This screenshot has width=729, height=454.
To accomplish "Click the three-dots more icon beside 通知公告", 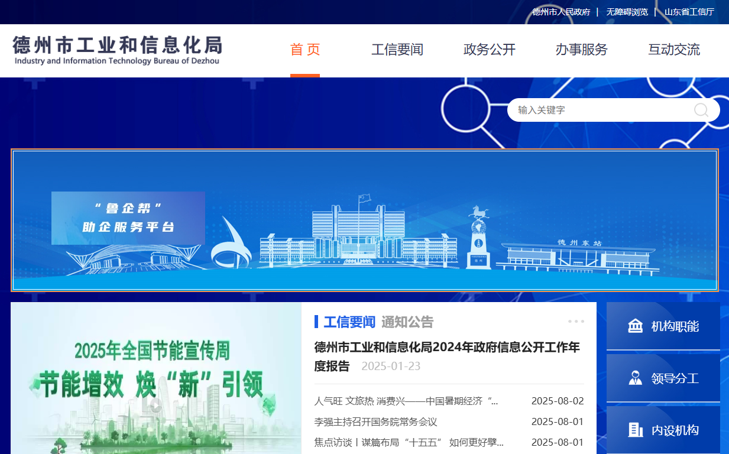I will 576,322.
